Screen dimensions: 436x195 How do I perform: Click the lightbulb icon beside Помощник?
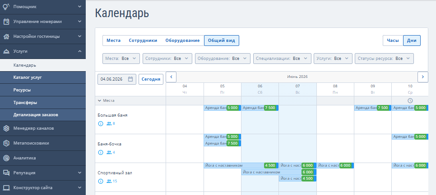click(x=6, y=7)
